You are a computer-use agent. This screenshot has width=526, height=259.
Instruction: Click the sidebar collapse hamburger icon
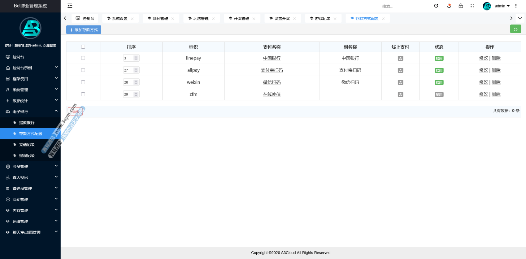[70, 6]
